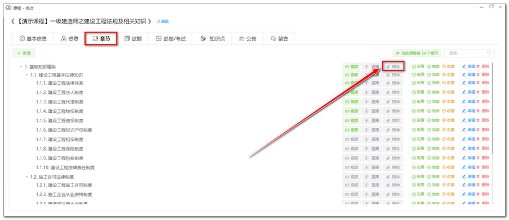Switch to the 试卷/考试 tab

point(171,38)
